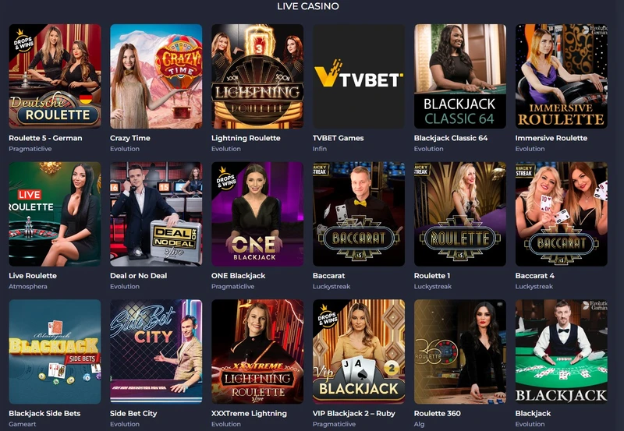Open the Baccarat 4 title link
Image resolution: width=624 pixels, height=431 pixels.
(534, 276)
